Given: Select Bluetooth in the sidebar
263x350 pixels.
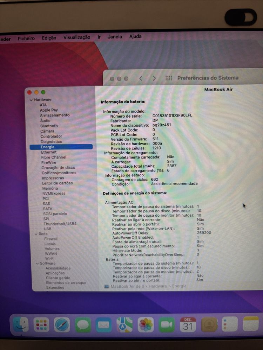Looking at the screenshot, I should pos(49,126).
